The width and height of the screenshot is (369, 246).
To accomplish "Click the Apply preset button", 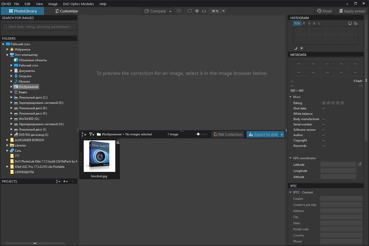I will click(352, 11).
